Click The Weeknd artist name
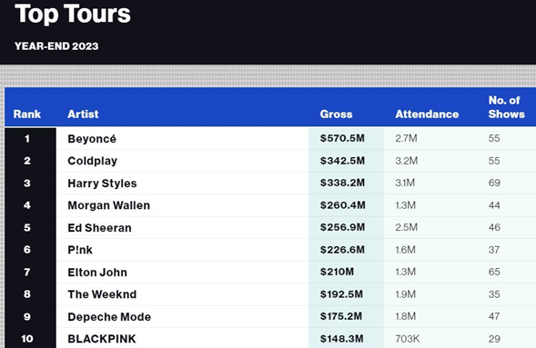 (x=102, y=294)
